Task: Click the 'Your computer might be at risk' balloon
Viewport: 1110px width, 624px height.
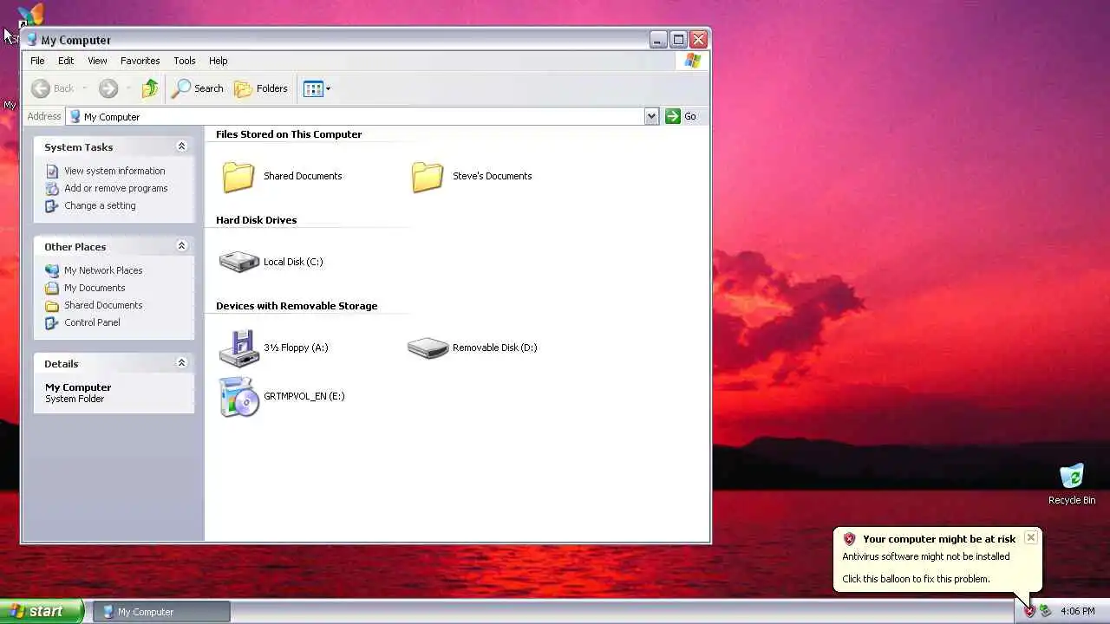Action: coord(937,559)
